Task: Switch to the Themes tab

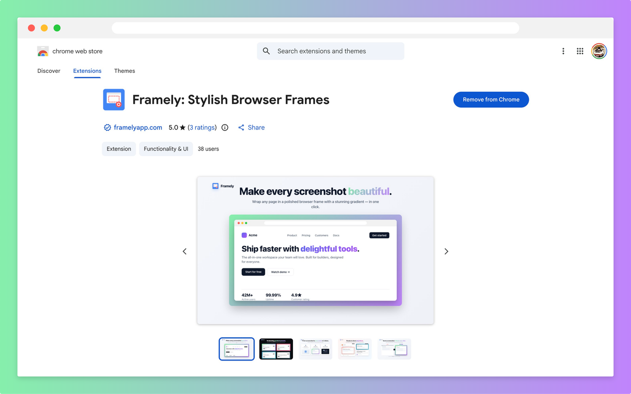Action: (x=124, y=71)
